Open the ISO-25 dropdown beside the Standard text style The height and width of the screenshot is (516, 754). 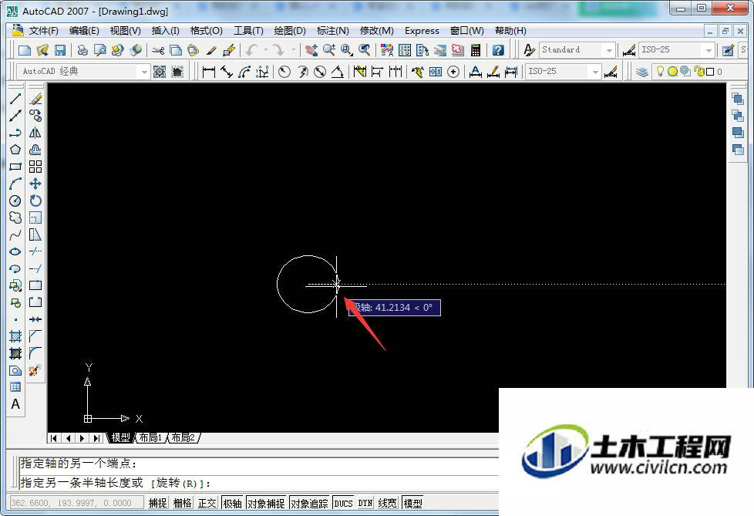[x=709, y=50]
